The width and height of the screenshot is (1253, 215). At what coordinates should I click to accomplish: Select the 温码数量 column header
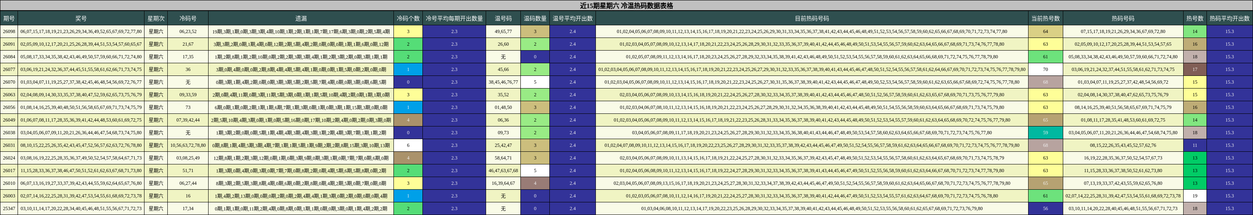coord(535,18)
